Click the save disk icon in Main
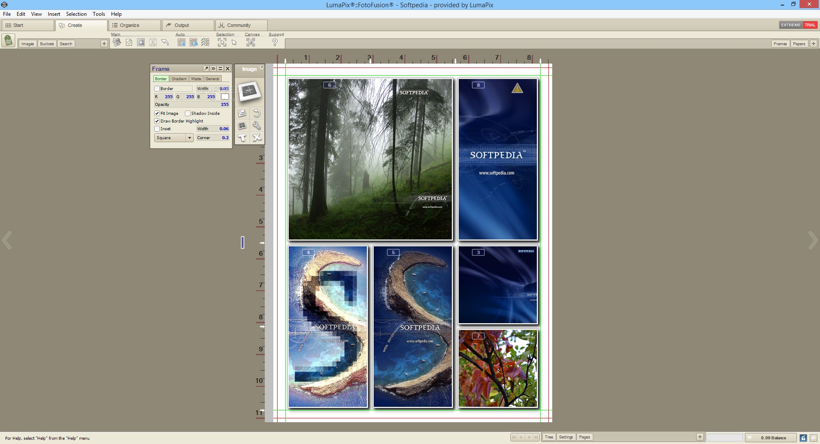The height and width of the screenshot is (444, 820). tap(153, 42)
